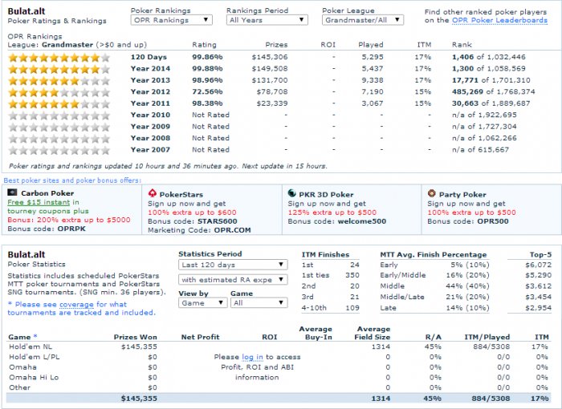Click the Carbon Poker logo icon
This screenshot has width=562, height=409.
(12, 192)
